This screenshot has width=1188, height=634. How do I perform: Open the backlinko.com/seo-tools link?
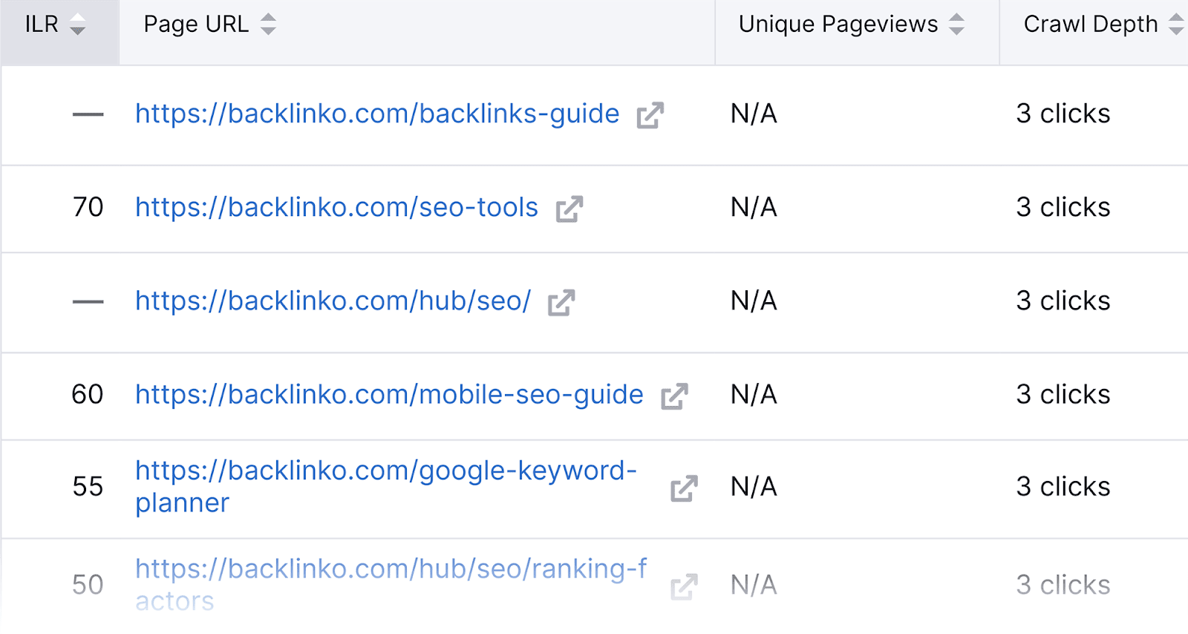click(336, 207)
